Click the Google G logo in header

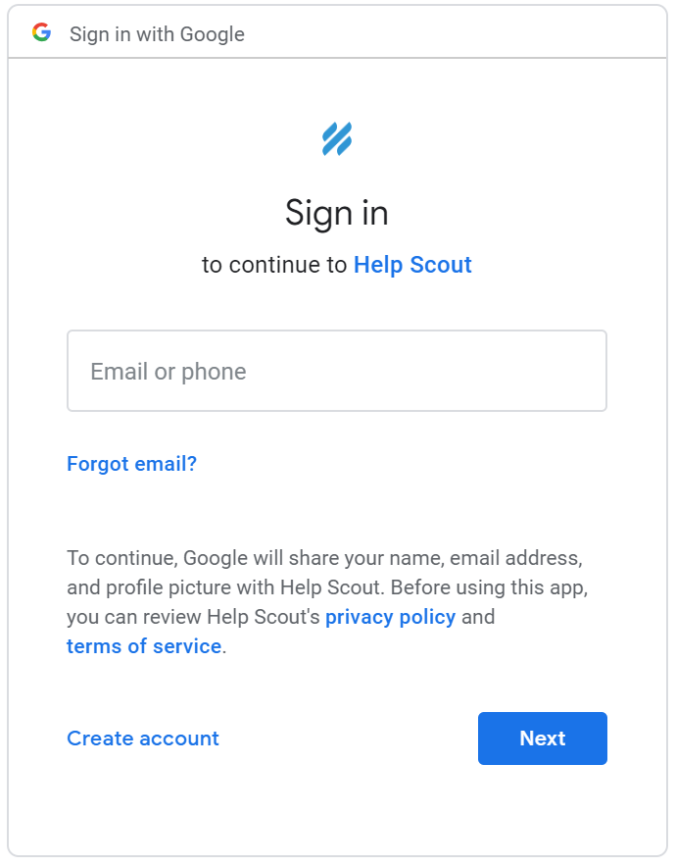41,32
